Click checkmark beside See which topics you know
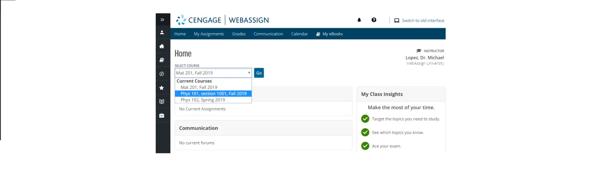This screenshot has width=606, height=188. pyautogui.click(x=365, y=132)
